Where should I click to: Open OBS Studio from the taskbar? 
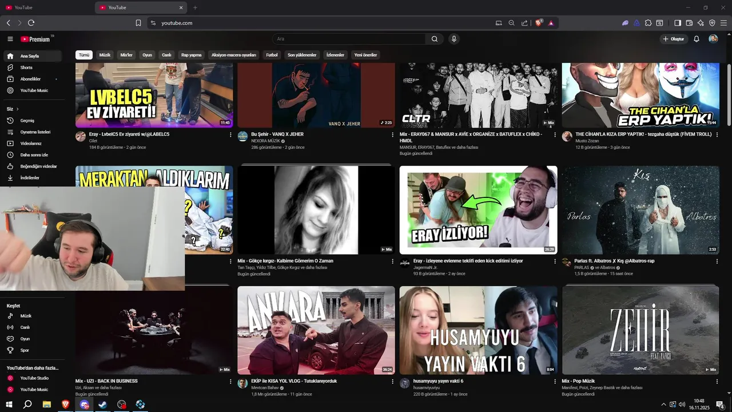pos(121,405)
